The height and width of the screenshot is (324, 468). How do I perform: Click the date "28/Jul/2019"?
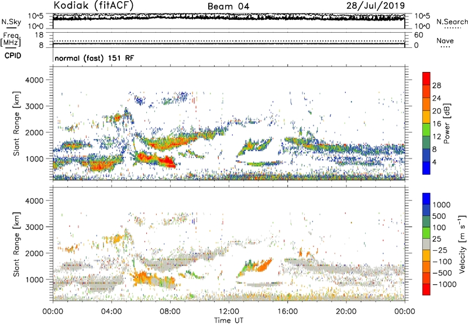click(376, 6)
